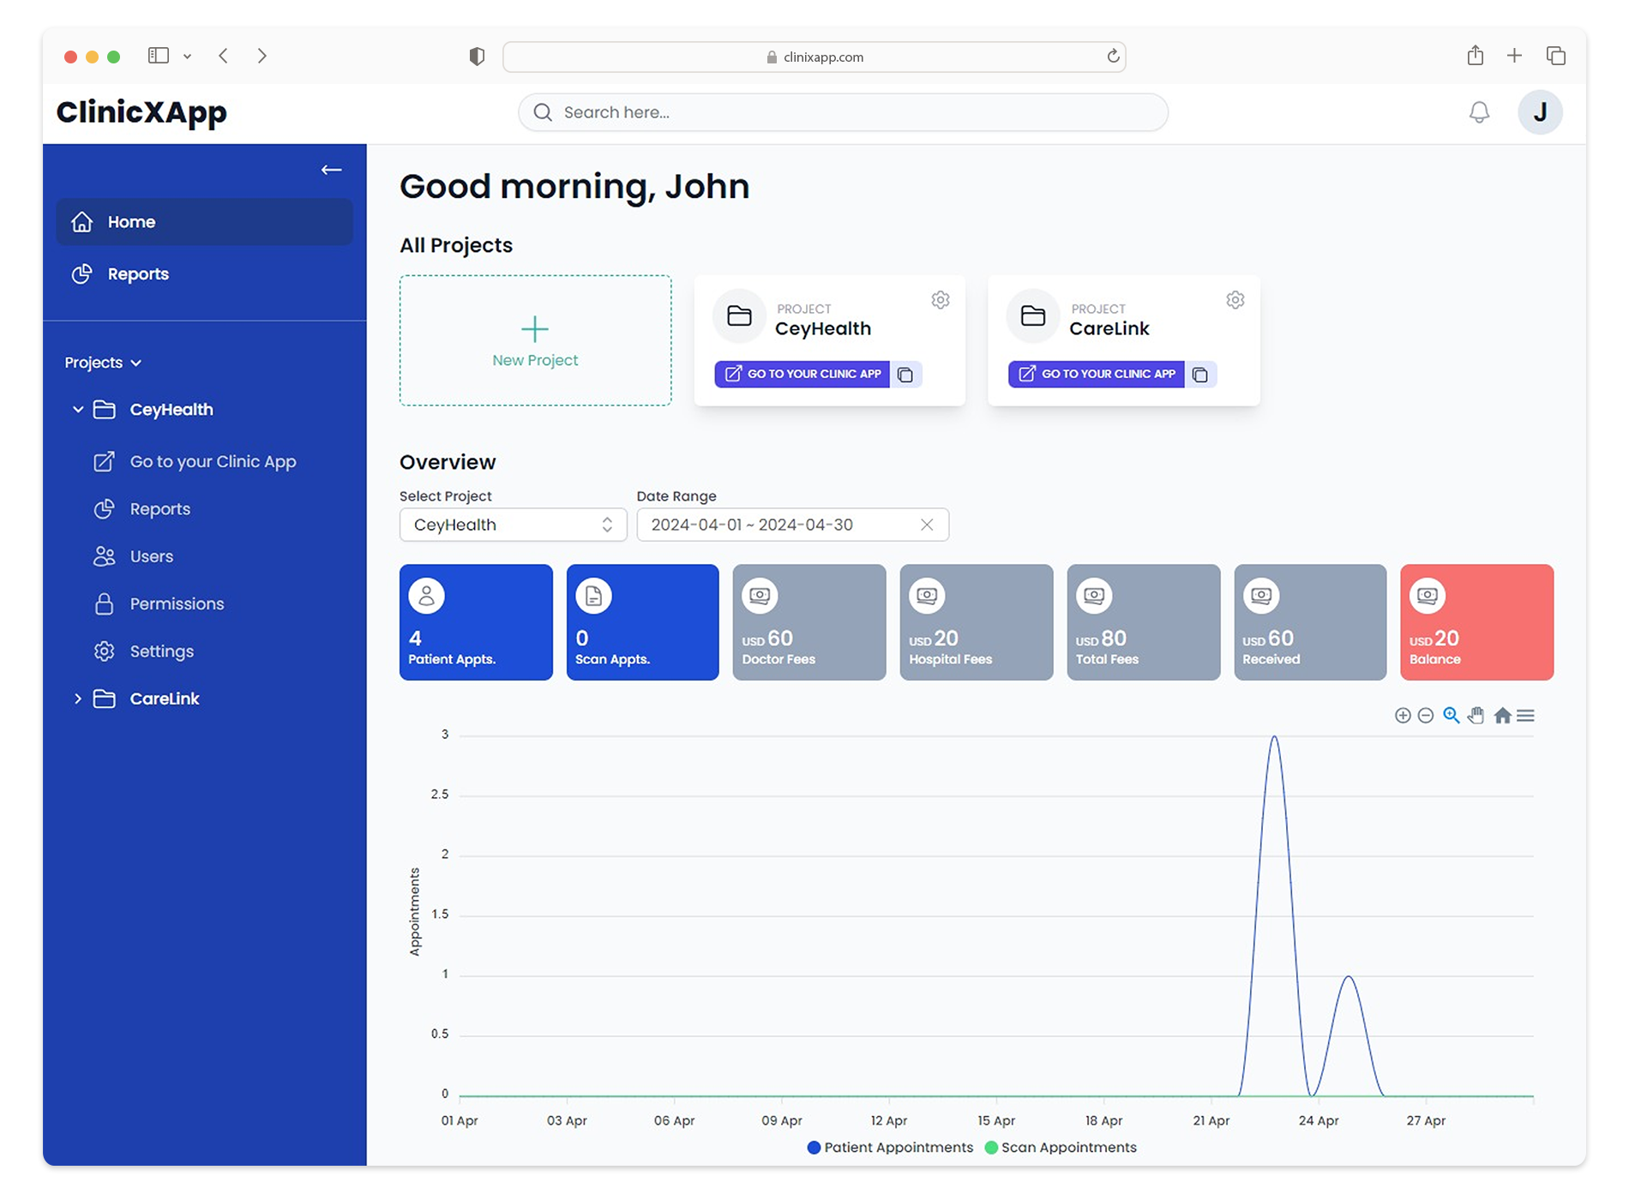
Task: Zoom out of the appointments chart
Action: (1426, 716)
